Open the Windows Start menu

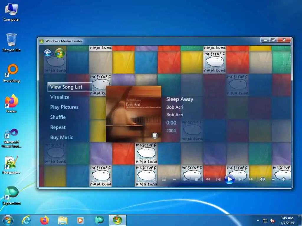click(x=8, y=220)
